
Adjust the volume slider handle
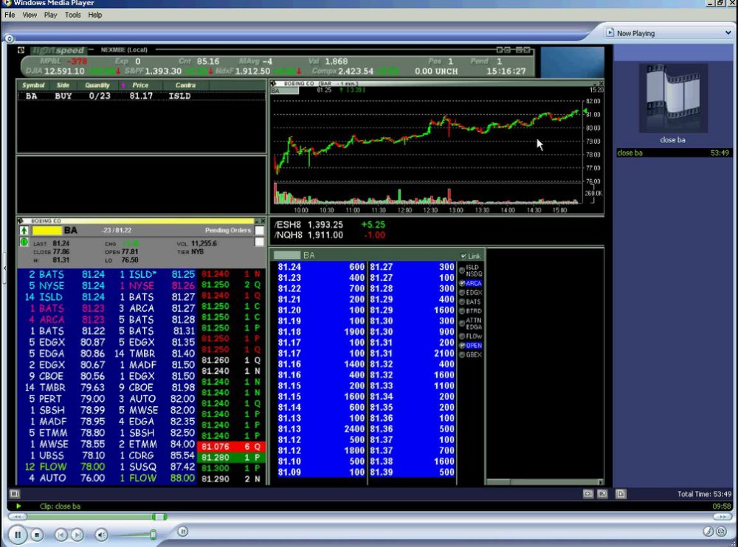(x=153, y=534)
